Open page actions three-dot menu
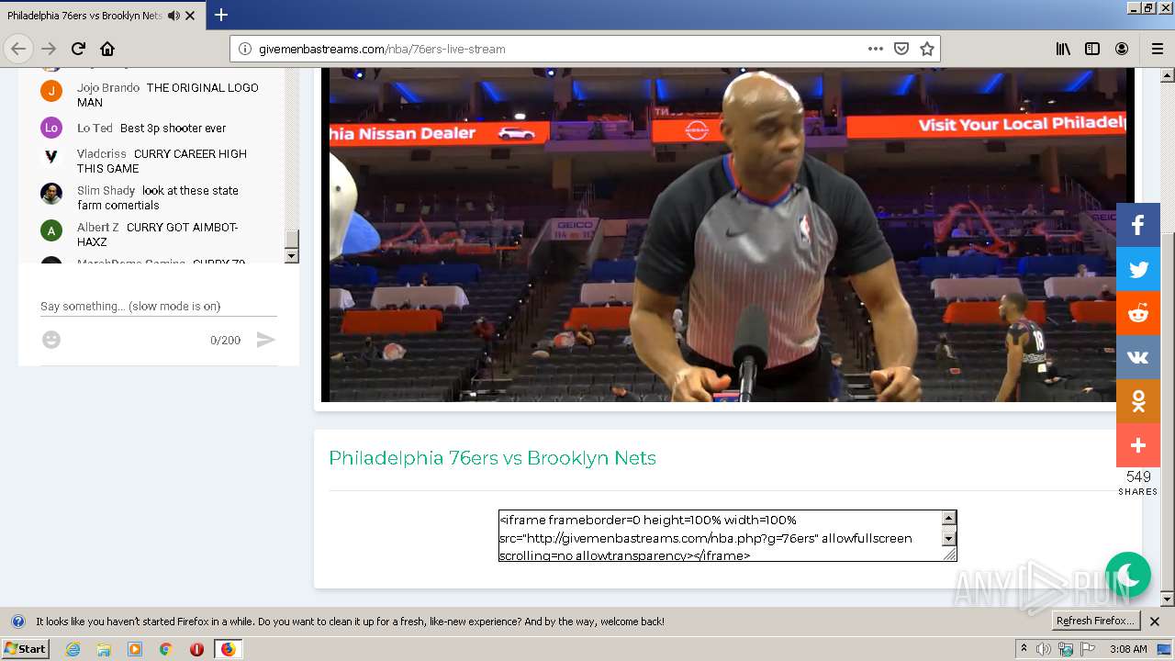Image resolution: width=1175 pixels, height=661 pixels. tap(876, 49)
